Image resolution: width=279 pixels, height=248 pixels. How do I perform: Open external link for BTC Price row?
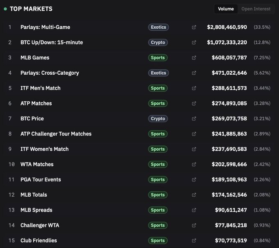[194, 119]
